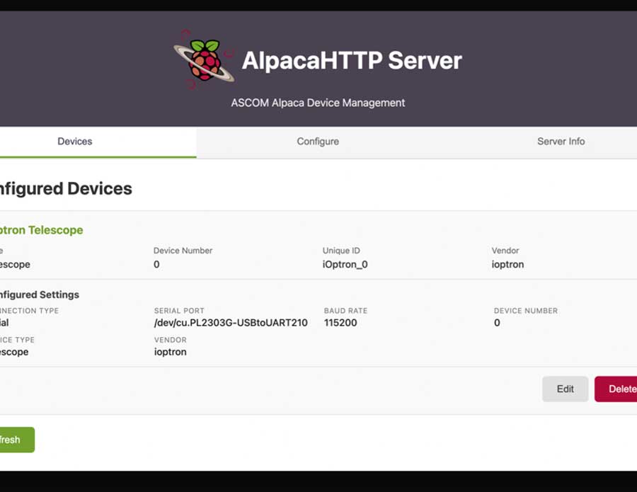Click the Configured Settings section heading

coord(39,294)
